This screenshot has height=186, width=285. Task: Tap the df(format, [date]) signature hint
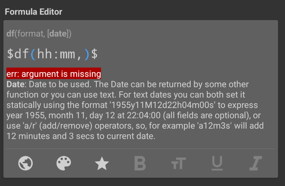pyautogui.click(x=39, y=34)
